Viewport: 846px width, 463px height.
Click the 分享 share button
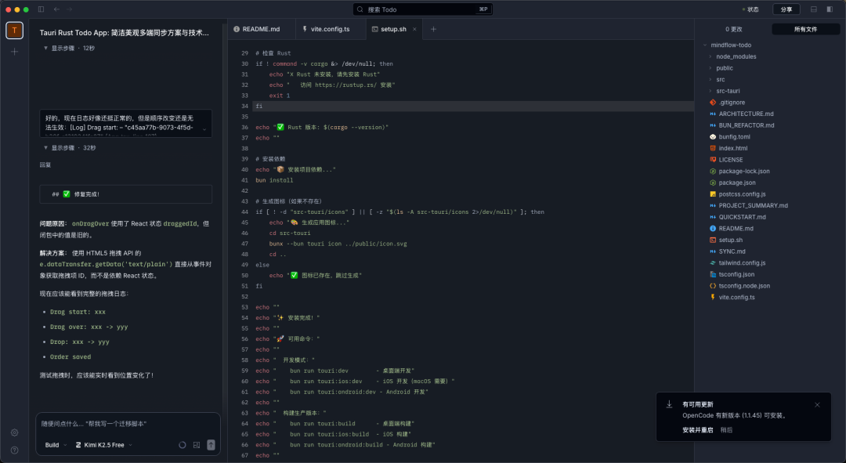tap(786, 9)
